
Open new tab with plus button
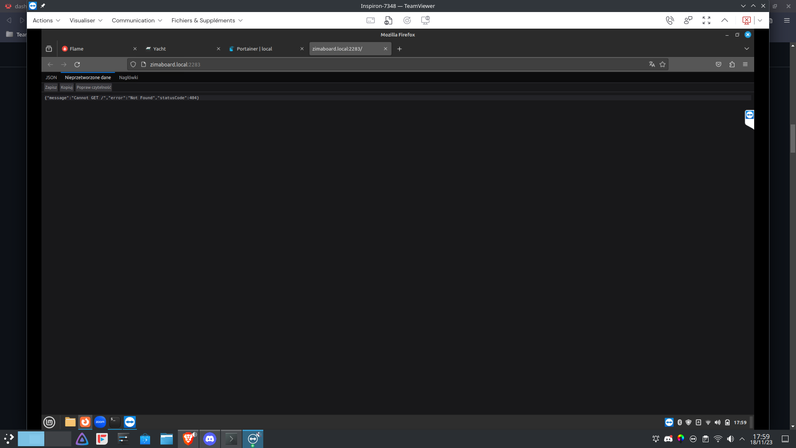click(399, 49)
